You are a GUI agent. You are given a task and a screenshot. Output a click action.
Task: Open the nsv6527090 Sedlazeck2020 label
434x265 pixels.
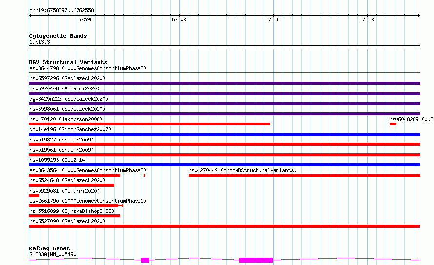(67, 221)
